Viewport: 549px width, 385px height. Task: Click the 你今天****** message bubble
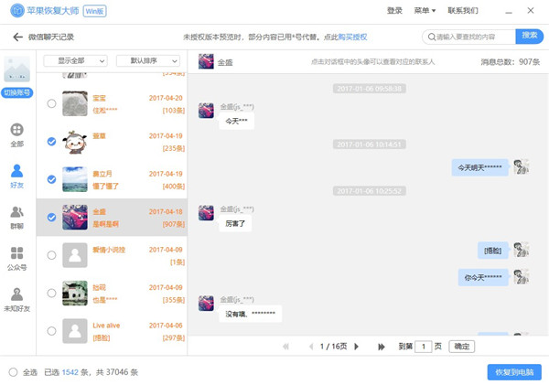click(x=483, y=278)
